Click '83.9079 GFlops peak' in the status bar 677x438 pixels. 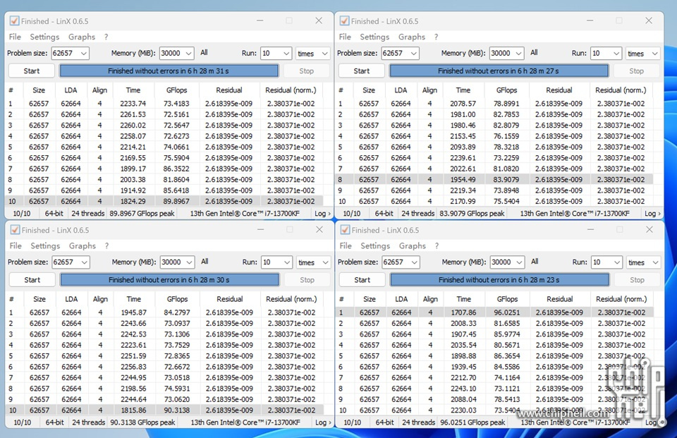click(x=472, y=214)
